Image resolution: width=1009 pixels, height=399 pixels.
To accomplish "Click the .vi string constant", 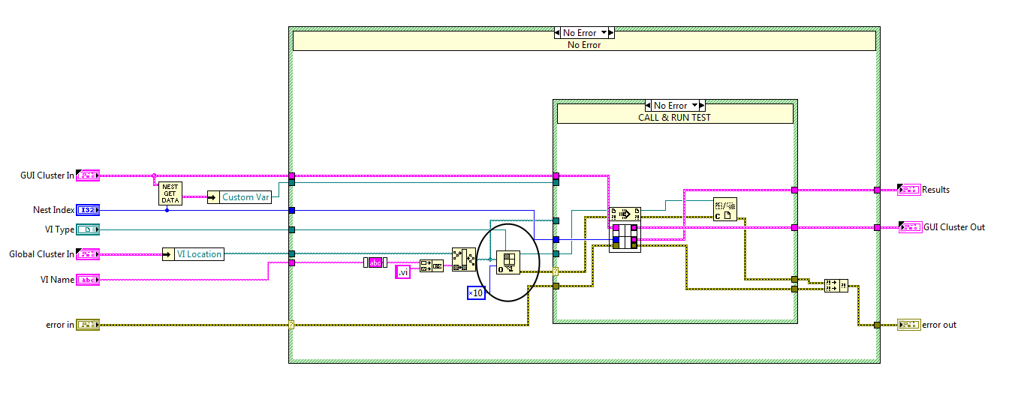I will [x=403, y=272].
